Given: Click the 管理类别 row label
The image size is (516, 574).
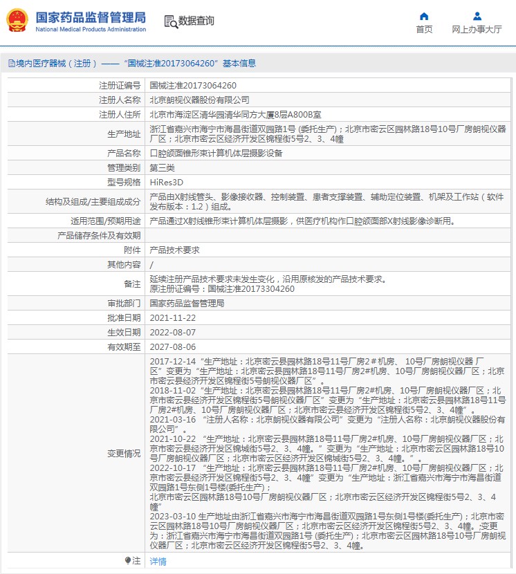Looking at the screenshot, I should coord(124,167).
